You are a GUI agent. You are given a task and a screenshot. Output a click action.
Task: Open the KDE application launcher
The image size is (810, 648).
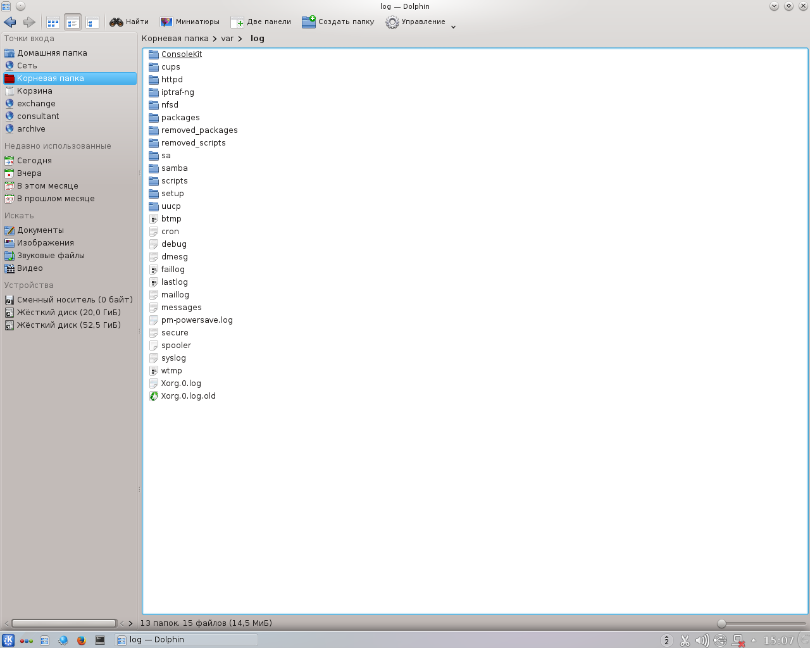8,640
